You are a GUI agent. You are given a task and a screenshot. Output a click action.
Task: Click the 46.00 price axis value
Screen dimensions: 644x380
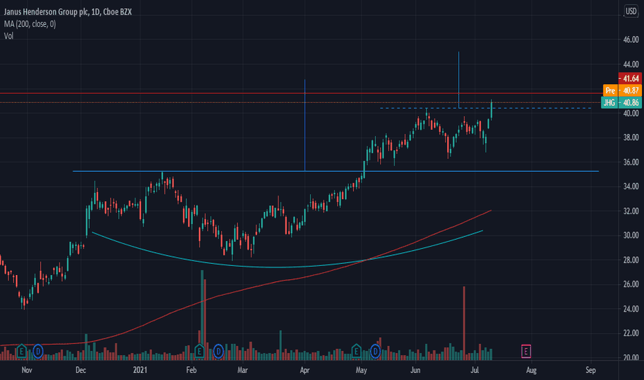631,39
